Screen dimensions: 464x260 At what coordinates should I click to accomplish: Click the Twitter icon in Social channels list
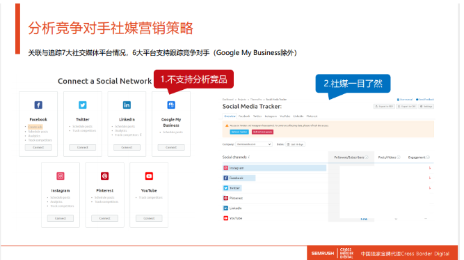pos(226,188)
